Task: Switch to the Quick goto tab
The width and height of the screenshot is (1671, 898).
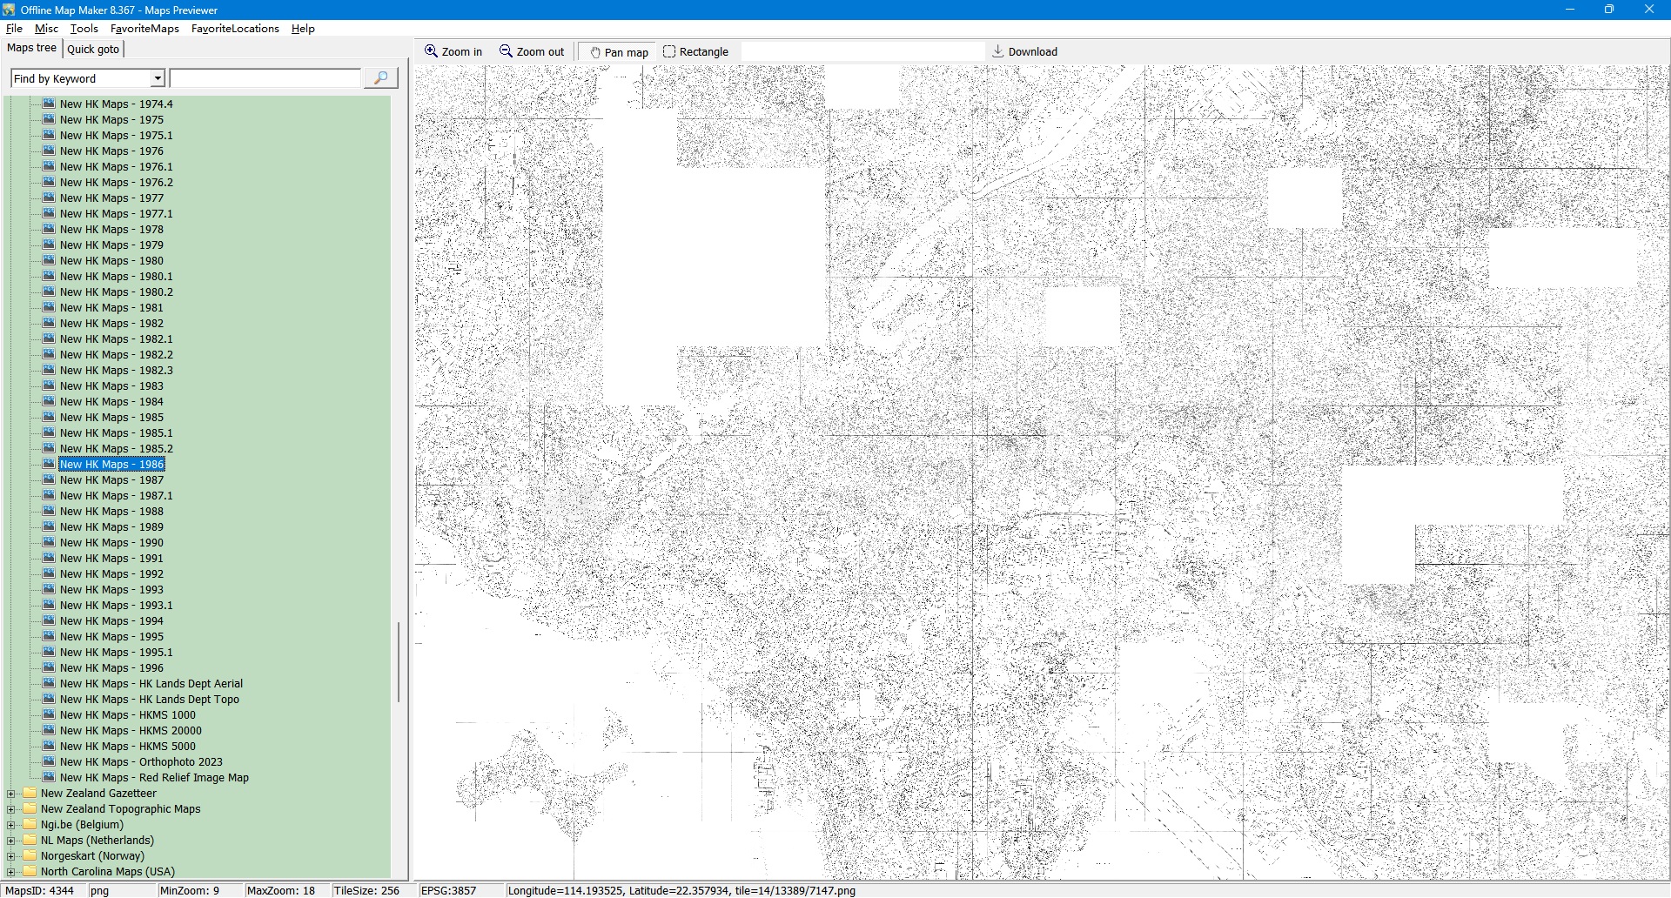Action: (x=93, y=49)
